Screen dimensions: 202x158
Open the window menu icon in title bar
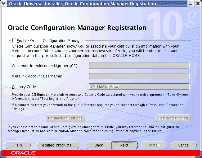coord(3,4)
